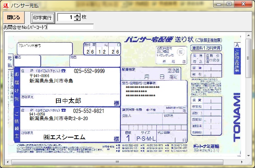Click the お問い合わせ番号 box on the slip

pyautogui.click(x=45, y=49)
